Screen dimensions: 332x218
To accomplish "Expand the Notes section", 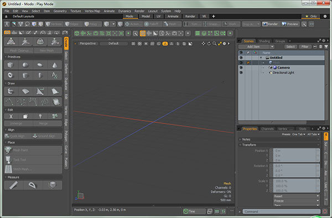I will click(240, 139).
